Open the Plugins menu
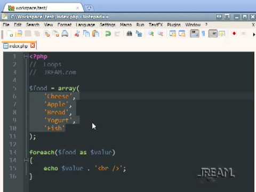Image resolution: width=256 pixels, height=192 pixels. [174, 25]
